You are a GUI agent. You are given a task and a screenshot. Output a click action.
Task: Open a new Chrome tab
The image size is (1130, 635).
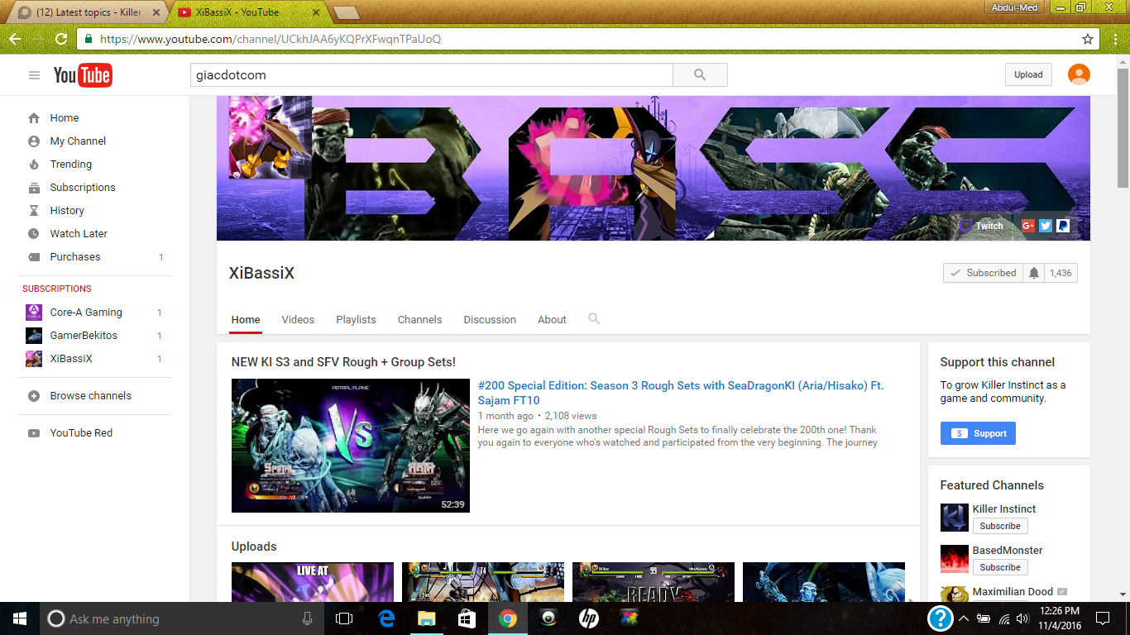coord(345,12)
